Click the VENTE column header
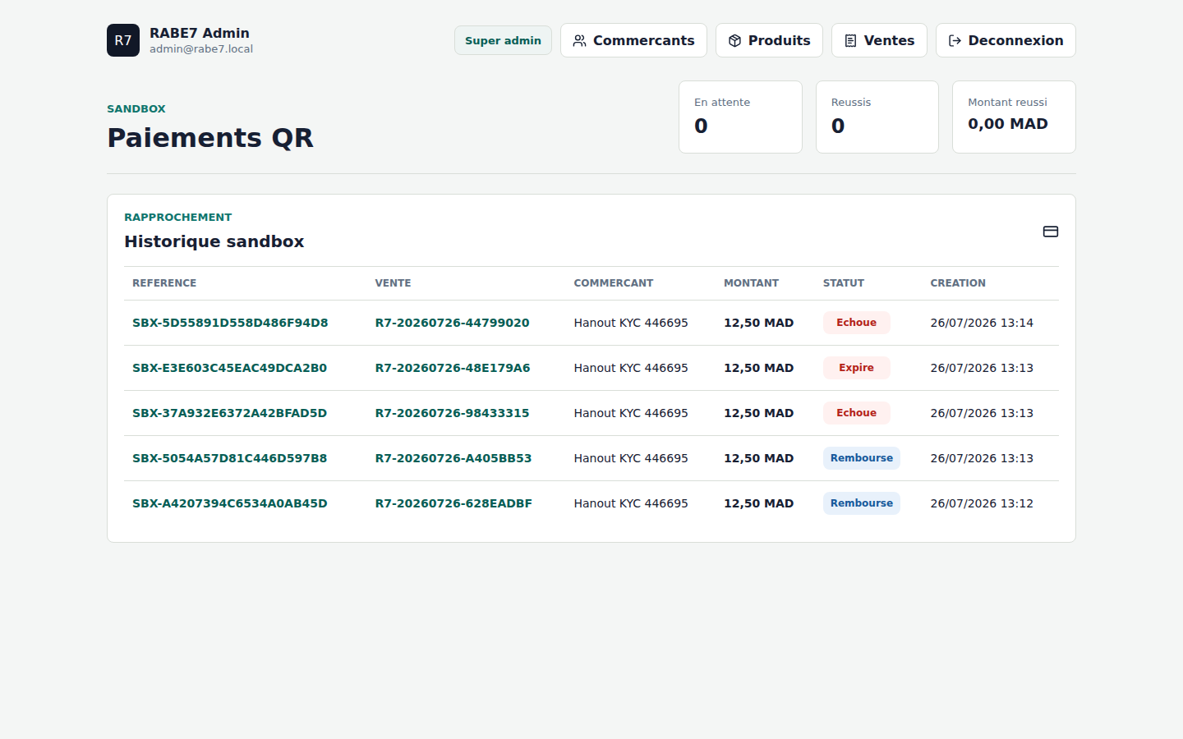The height and width of the screenshot is (739, 1183). pyautogui.click(x=393, y=283)
